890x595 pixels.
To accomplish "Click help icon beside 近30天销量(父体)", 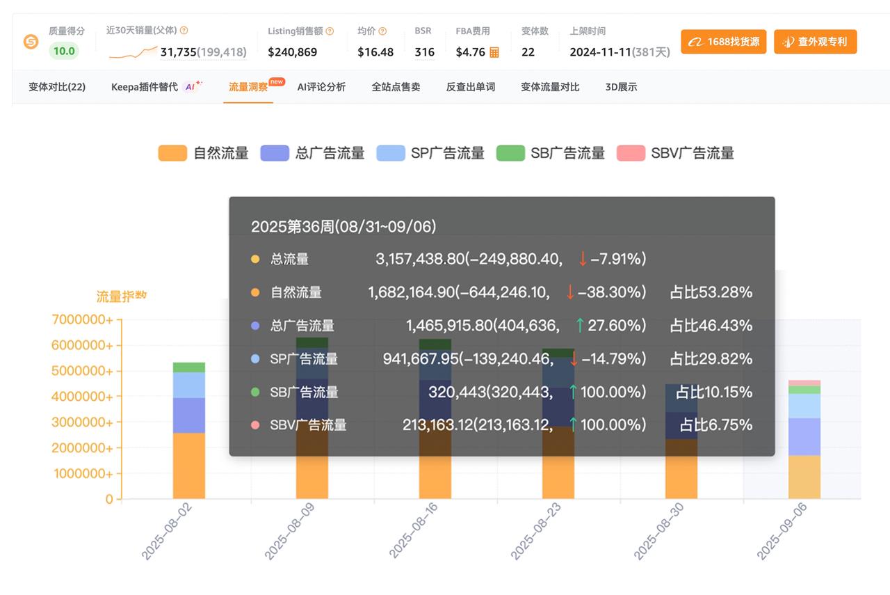I will [x=184, y=31].
